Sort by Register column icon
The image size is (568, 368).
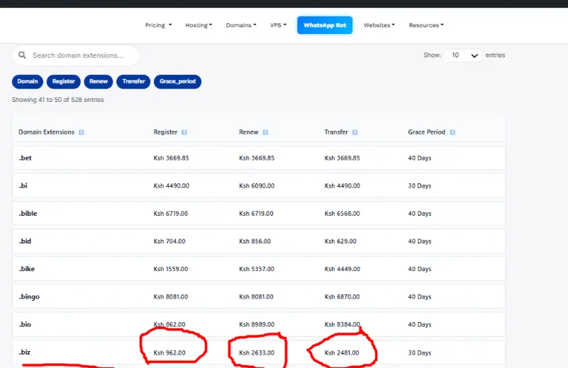coord(184,132)
